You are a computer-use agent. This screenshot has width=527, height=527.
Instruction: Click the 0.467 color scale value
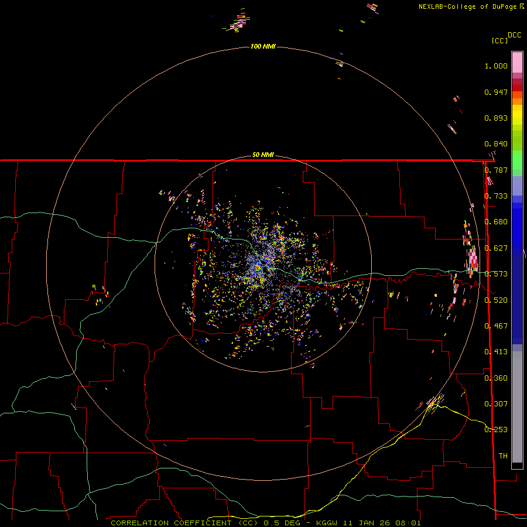coord(496,326)
